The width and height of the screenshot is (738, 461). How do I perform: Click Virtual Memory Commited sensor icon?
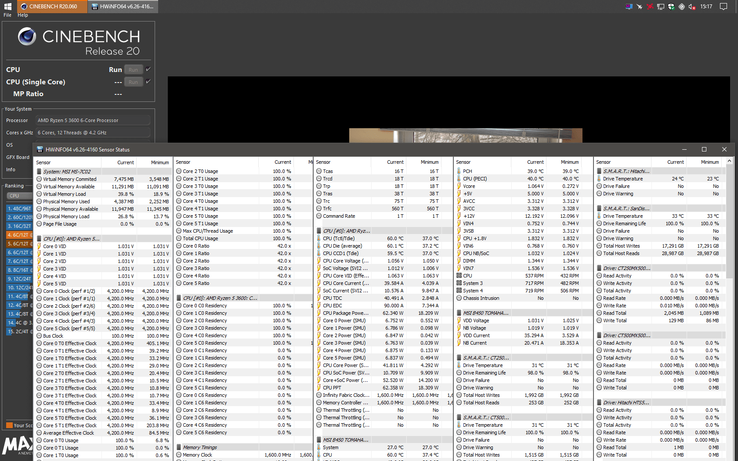click(39, 179)
